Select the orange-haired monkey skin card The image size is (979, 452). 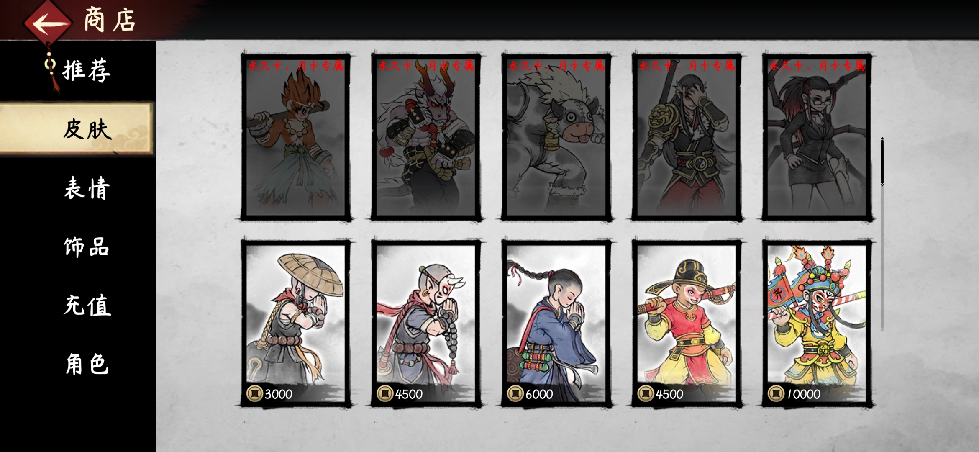click(x=296, y=137)
